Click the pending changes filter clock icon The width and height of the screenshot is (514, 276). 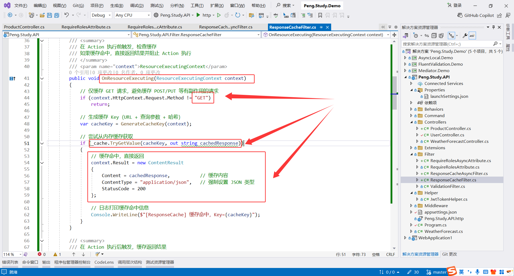[415, 36]
